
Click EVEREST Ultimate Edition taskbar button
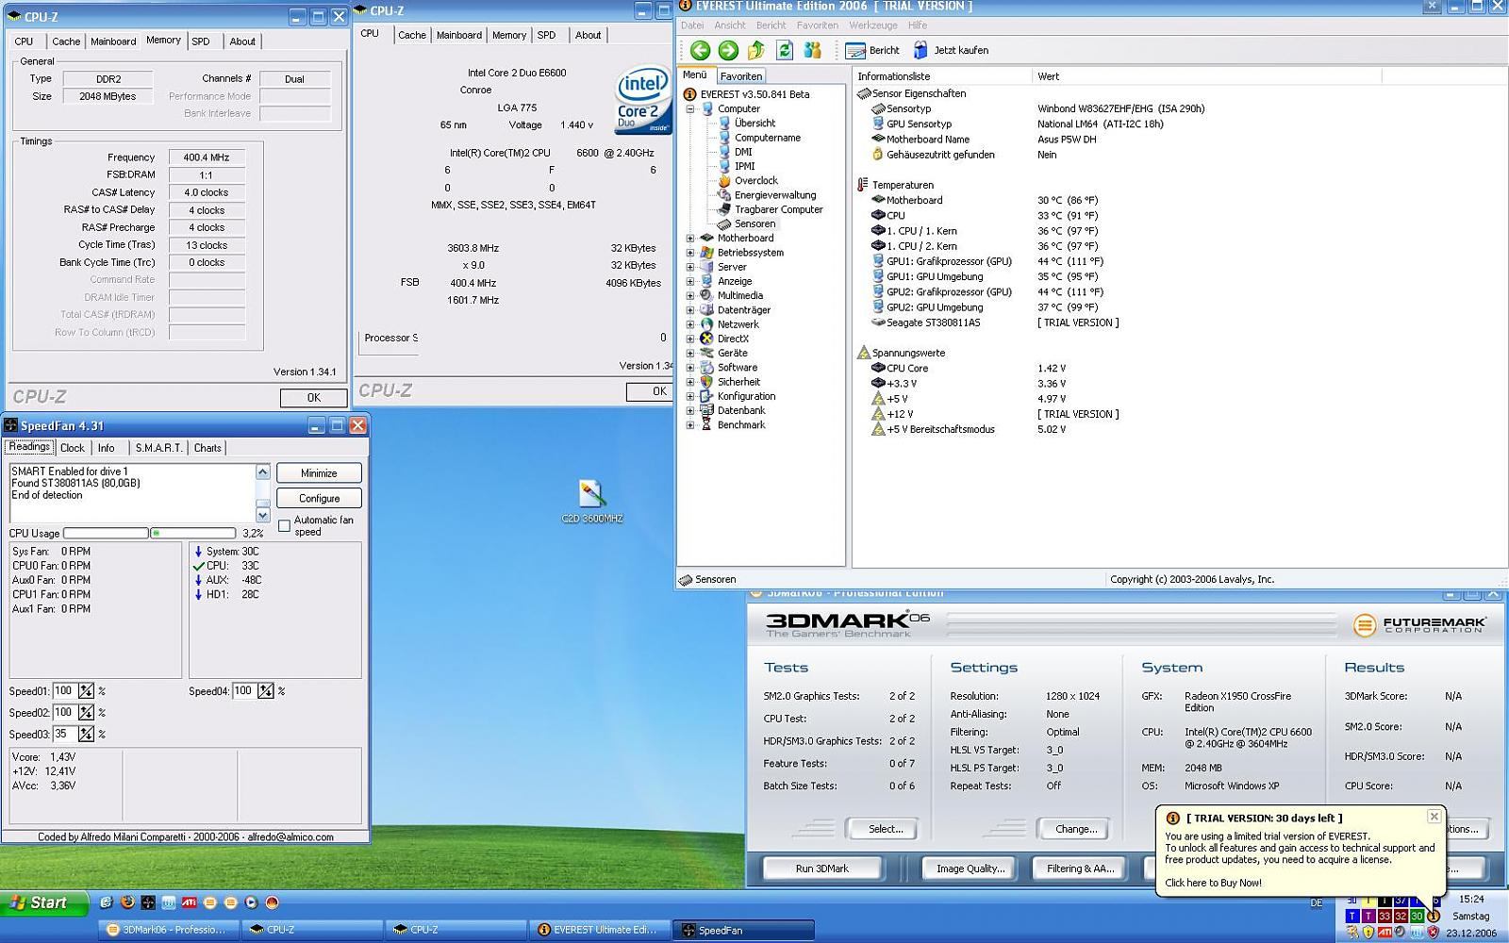[x=601, y=930]
